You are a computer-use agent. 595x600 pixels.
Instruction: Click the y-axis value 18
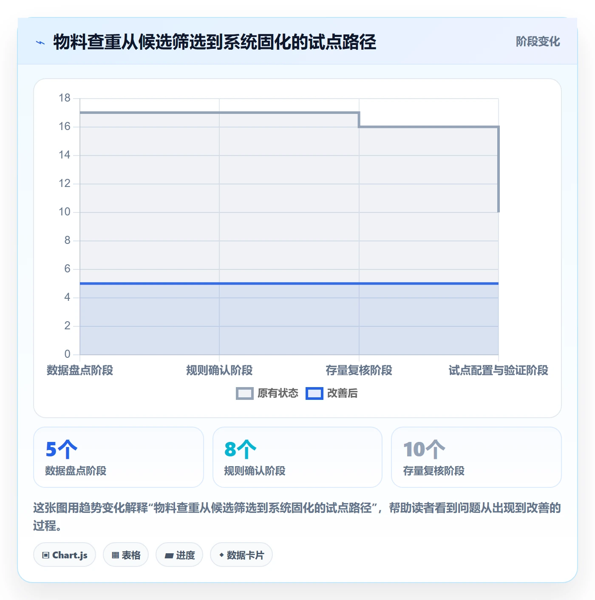(x=65, y=98)
